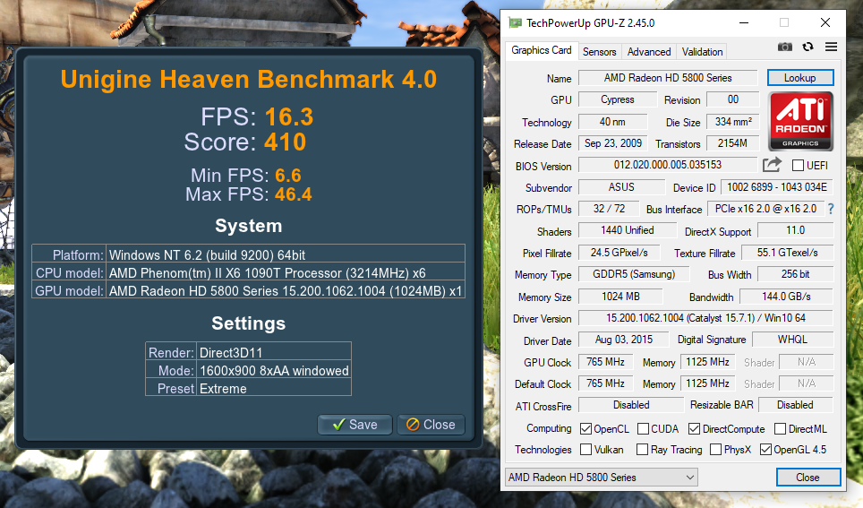Image resolution: width=863 pixels, height=508 pixels.
Task: Click the BIOS Version field value
Action: (x=668, y=165)
